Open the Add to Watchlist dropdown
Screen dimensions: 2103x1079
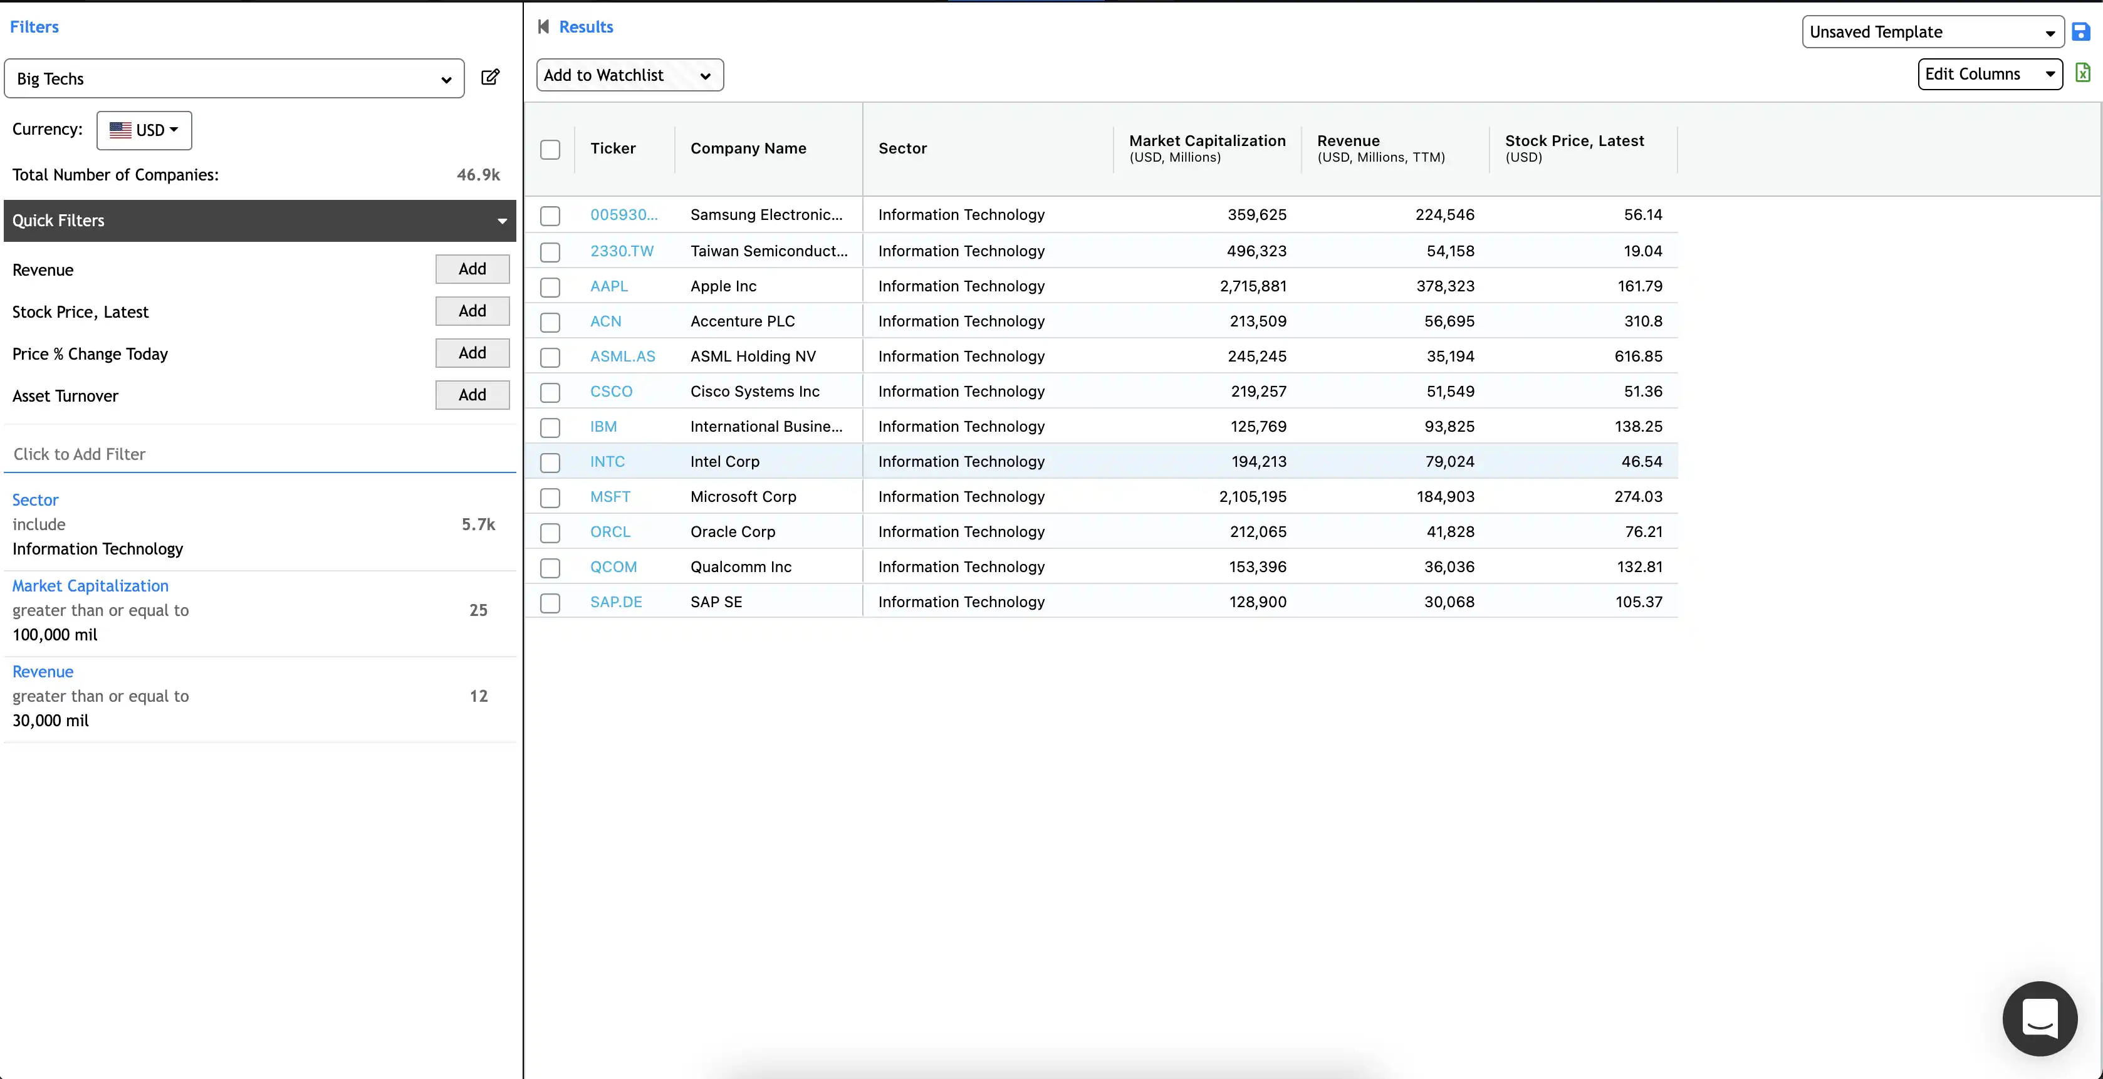coord(629,75)
